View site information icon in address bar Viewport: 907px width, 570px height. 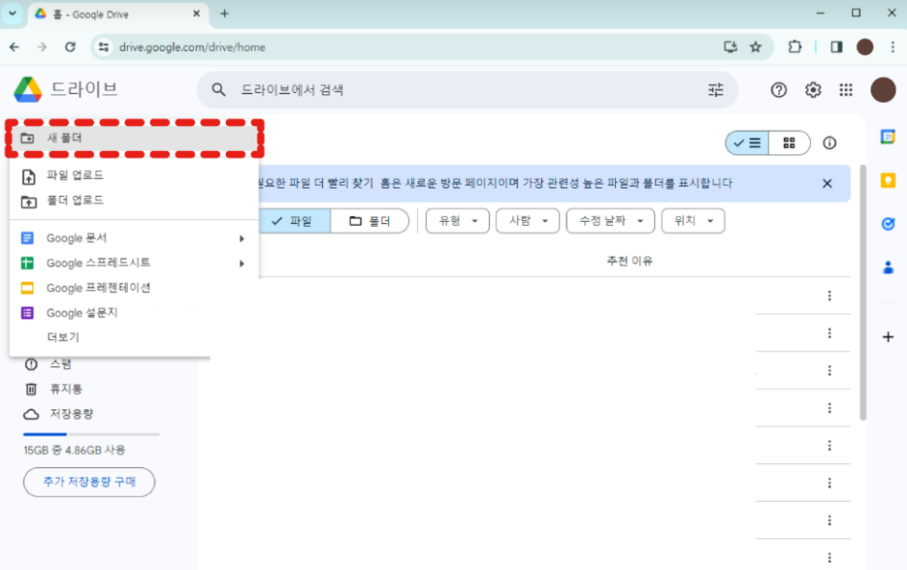[x=104, y=47]
